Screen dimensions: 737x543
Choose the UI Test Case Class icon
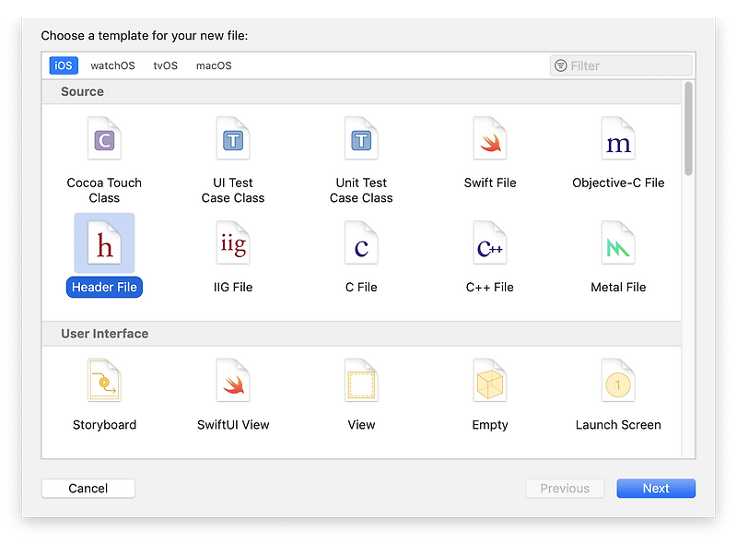click(x=233, y=139)
